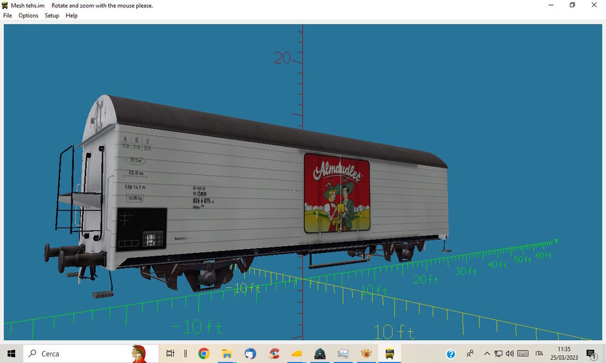Click the Mesh viewer title bar icon
Image resolution: width=606 pixels, height=363 pixels.
click(5, 5)
